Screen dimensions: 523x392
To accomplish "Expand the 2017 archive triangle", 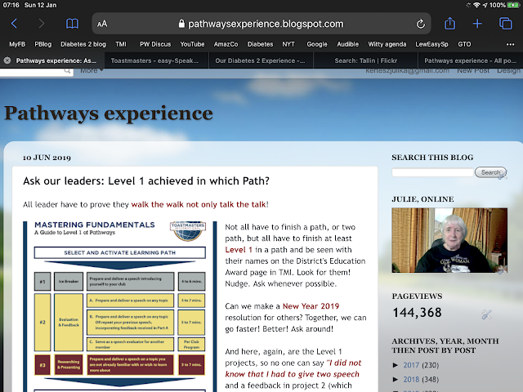I will click(x=396, y=365).
